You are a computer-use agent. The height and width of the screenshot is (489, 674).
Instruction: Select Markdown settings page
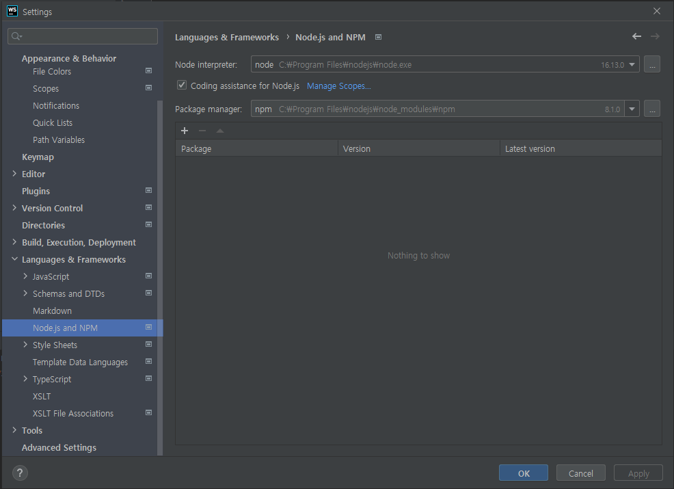(52, 310)
